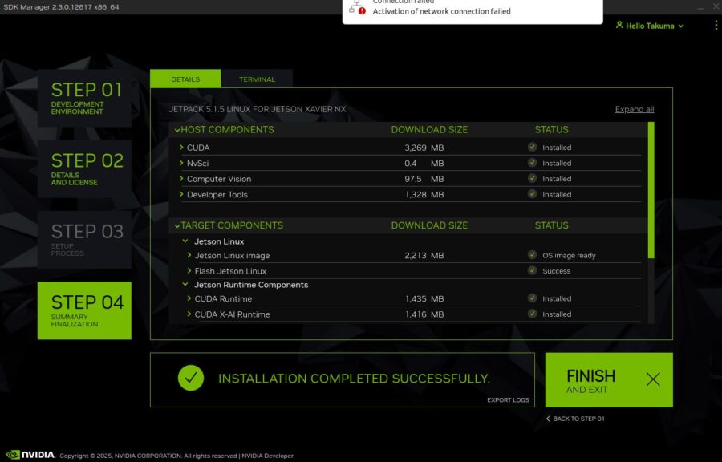Switch to the Details tab
Screen dimensions: 722x462
[185, 79]
